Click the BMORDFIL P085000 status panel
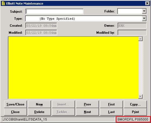 point(133,119)
